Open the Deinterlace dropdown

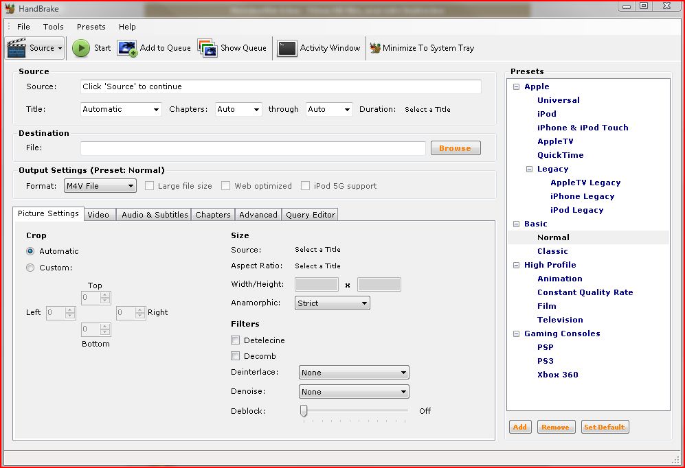(x=354, y=373)
